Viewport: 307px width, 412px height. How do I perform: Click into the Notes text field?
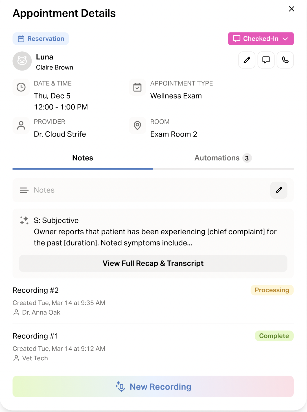click(141, 190)
